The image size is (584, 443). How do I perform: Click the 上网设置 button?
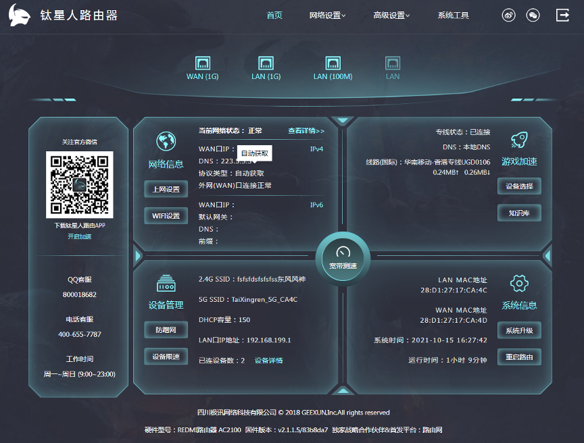pyautogui.click(x=166, y=190)
